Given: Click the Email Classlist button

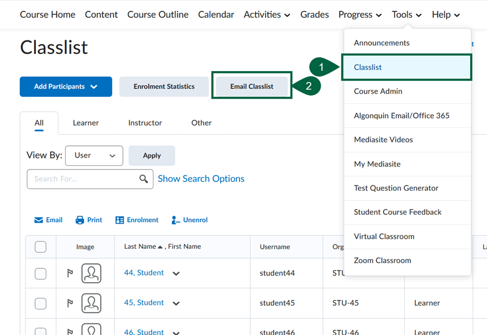Looking at the screenshot, I should [251, 86].
